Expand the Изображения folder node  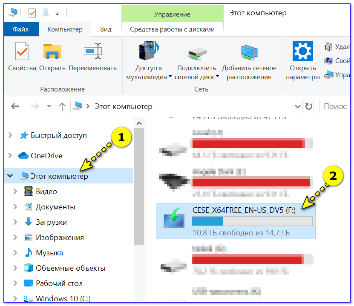(15, 237)
